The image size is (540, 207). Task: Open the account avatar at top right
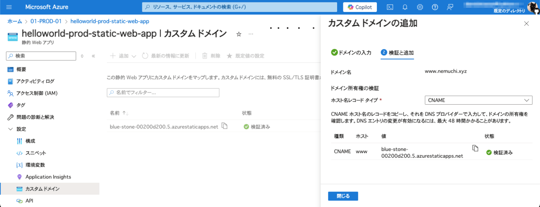533,7
